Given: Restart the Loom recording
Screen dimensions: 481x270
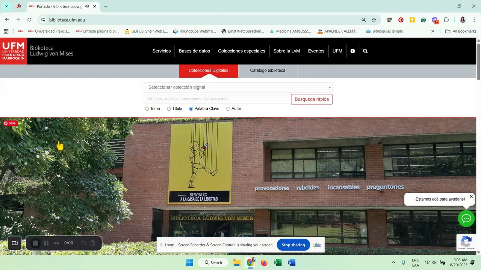Looking at the screenshot, I should click(83, 243).
